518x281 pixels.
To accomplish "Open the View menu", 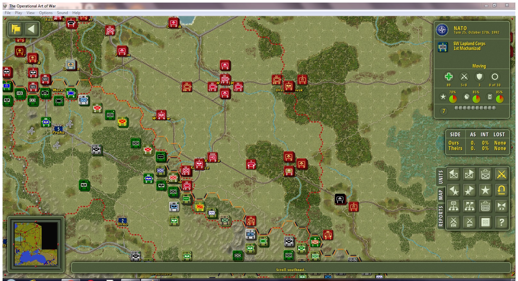I will tap(30, 13).
